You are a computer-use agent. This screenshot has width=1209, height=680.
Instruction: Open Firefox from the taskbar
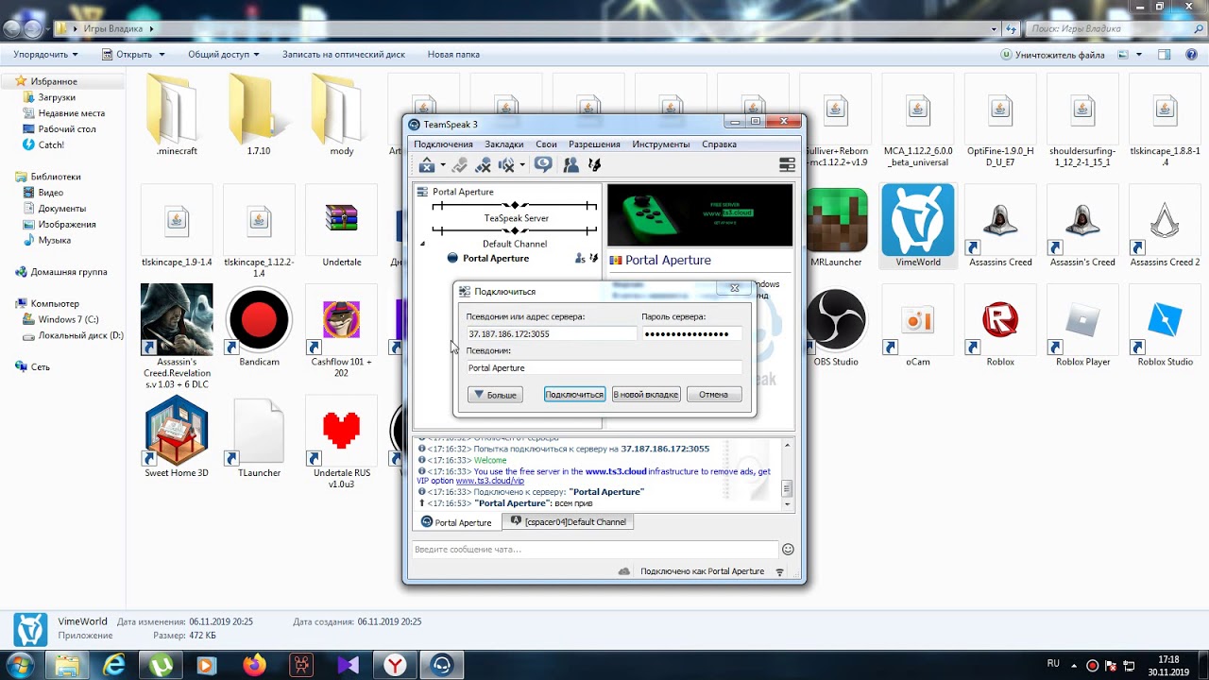pos(254,665)
